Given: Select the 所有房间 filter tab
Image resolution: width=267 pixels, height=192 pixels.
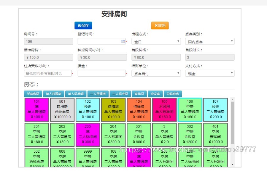Looking at the screenshot, I should (33, 94).
